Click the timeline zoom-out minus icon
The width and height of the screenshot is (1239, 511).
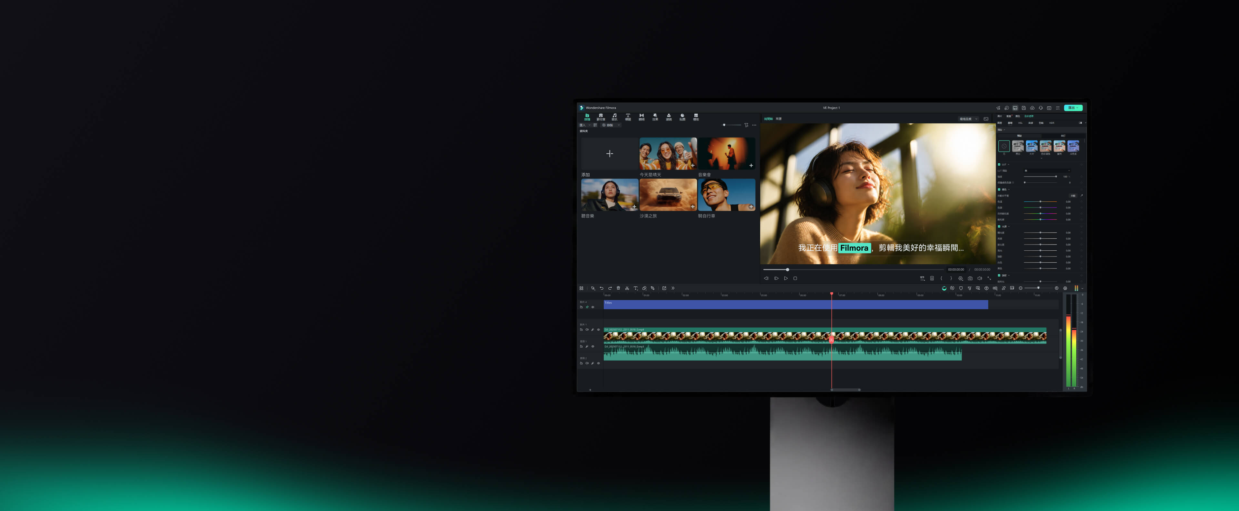point(1021,288)
